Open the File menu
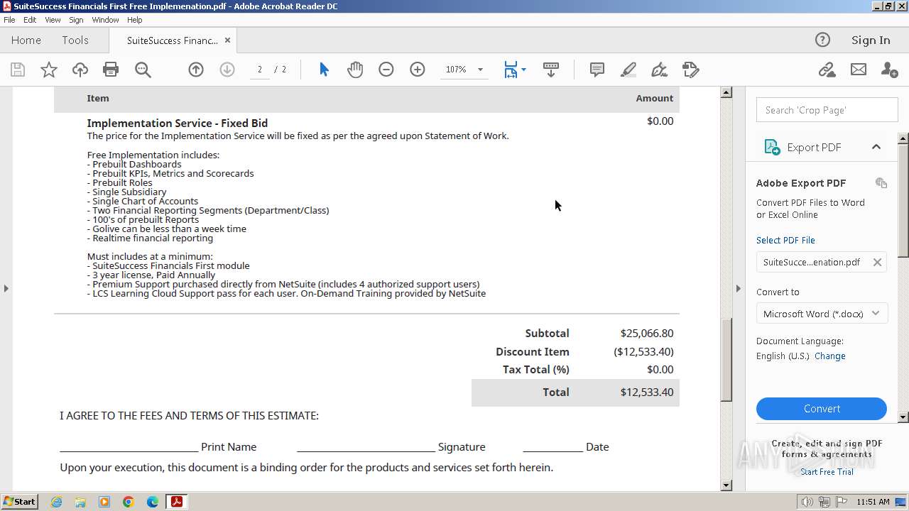This screenshot has width=909, height=511. 9,20
